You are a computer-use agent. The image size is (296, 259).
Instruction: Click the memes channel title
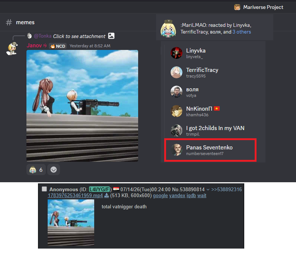pos(25,22)
